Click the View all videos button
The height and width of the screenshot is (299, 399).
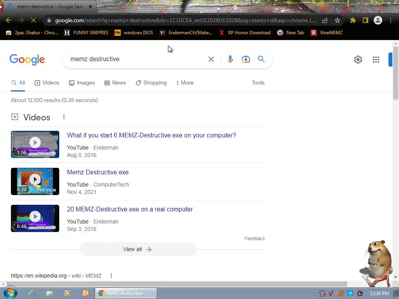point(138,249)
